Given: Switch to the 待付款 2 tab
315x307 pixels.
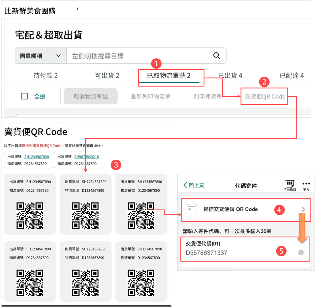Looking at the screenshot, I should tap(45, 76).
